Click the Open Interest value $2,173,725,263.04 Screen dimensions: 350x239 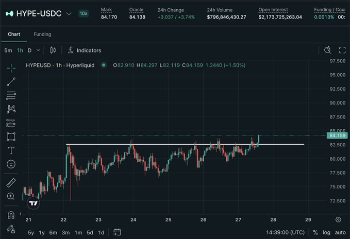(x=280, y=17)
